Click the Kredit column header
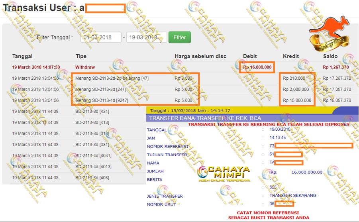 coord(291,56)
